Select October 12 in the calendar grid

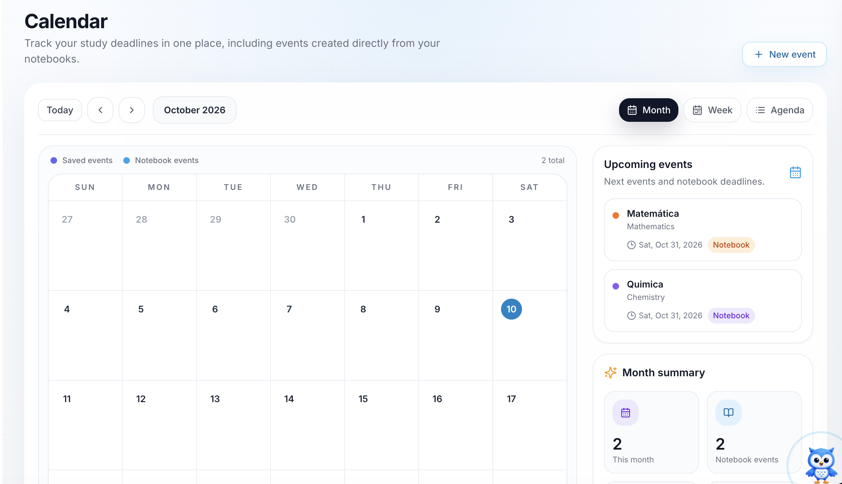159,425
